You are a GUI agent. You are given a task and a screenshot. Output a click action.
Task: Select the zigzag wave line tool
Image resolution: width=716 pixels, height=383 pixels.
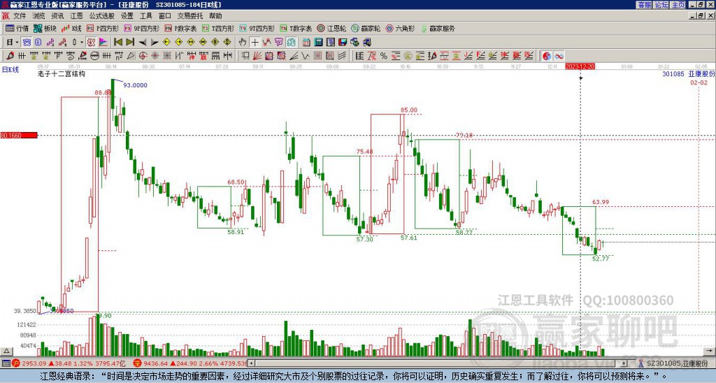[306, 56]
